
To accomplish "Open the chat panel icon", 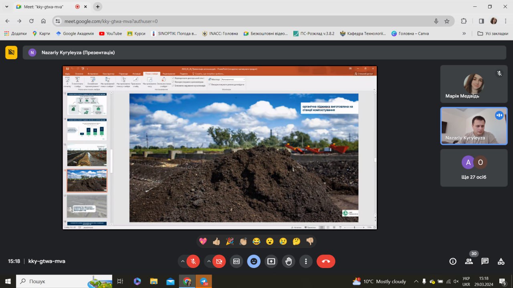I will pyautogui.click(x=485, y=261).
